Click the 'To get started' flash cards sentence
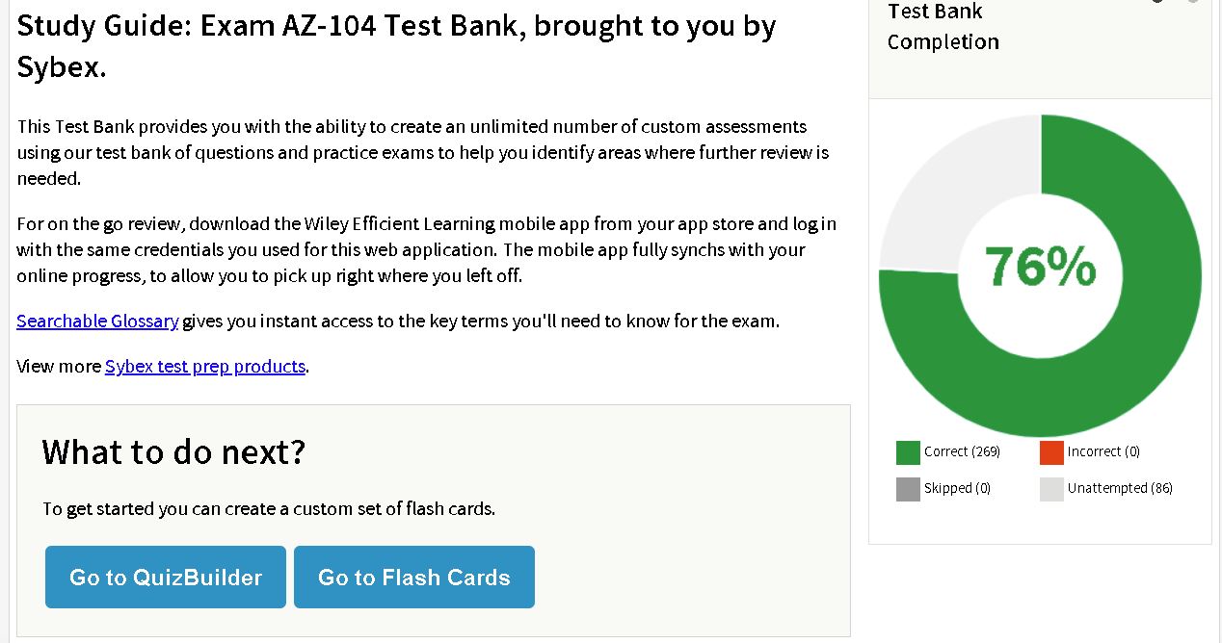Screen dimensions: 1222x643 pos(269,508)
